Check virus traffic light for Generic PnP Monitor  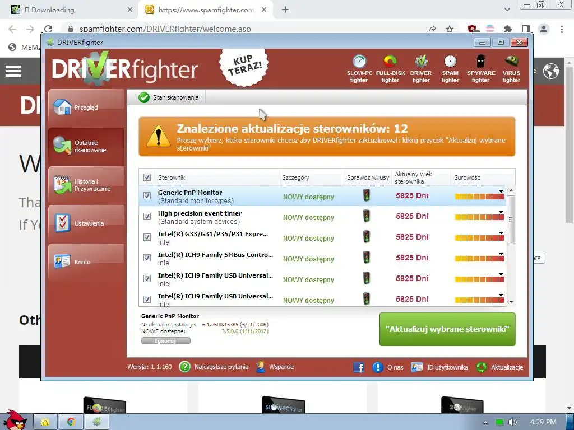(367, 195)
